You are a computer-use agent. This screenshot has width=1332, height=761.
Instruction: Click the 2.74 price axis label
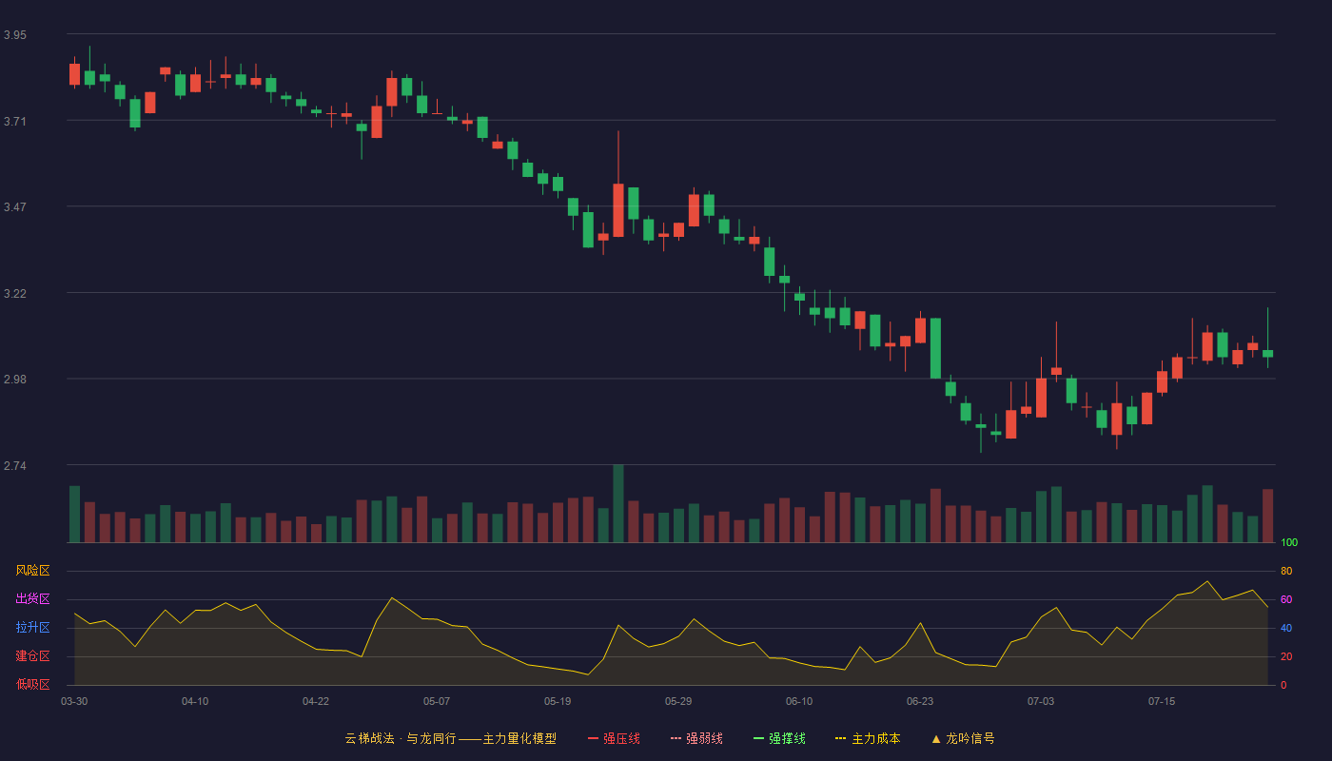pos(15,466)
